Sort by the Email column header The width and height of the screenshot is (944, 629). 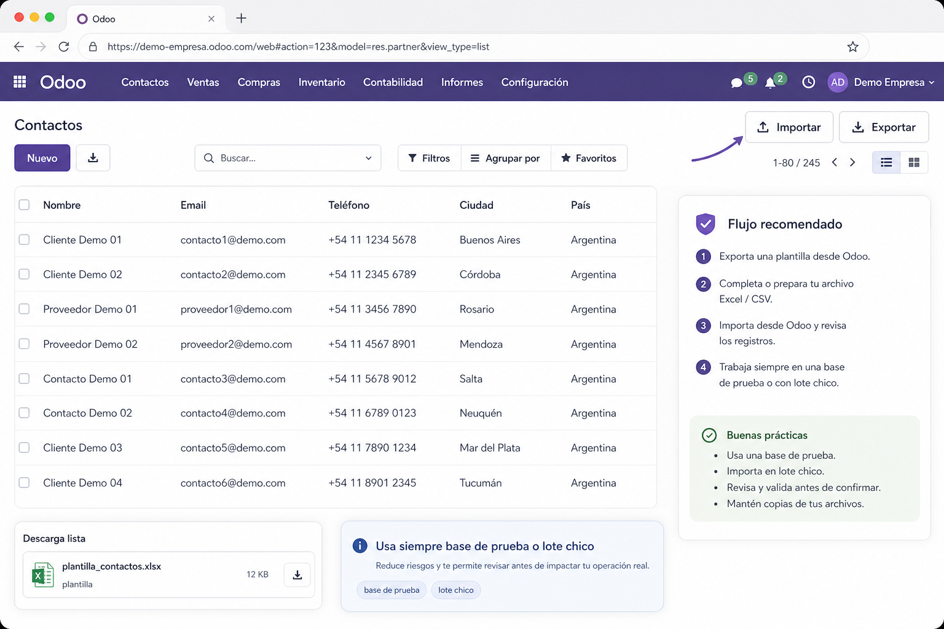pyautogui.click(x=193, y=205)
